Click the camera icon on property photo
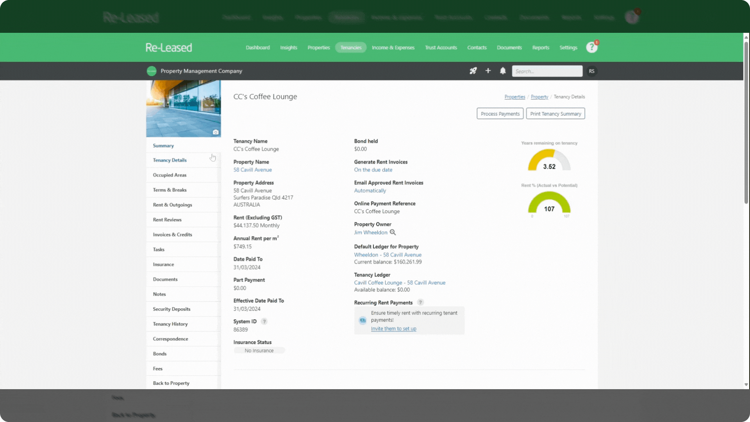 tap(215, 132)
